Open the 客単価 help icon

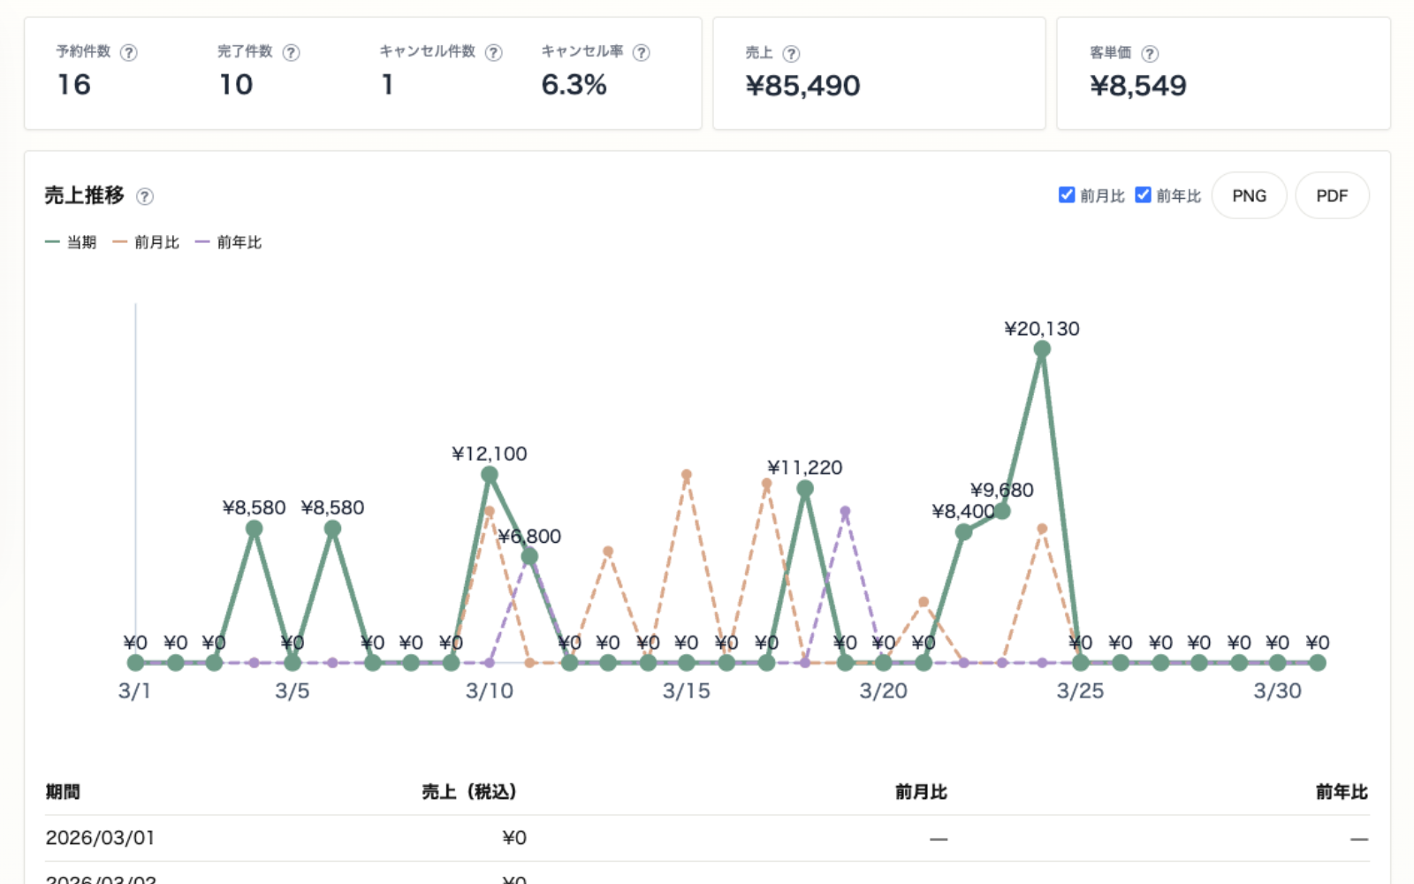(x=1150, y=54)
